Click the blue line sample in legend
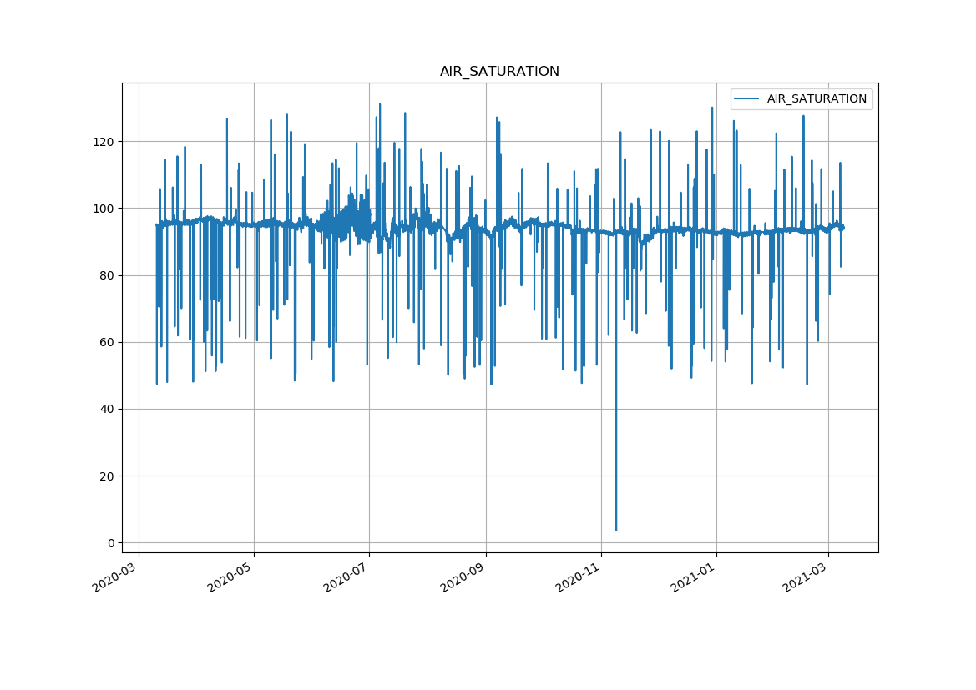 pos(746,99)
